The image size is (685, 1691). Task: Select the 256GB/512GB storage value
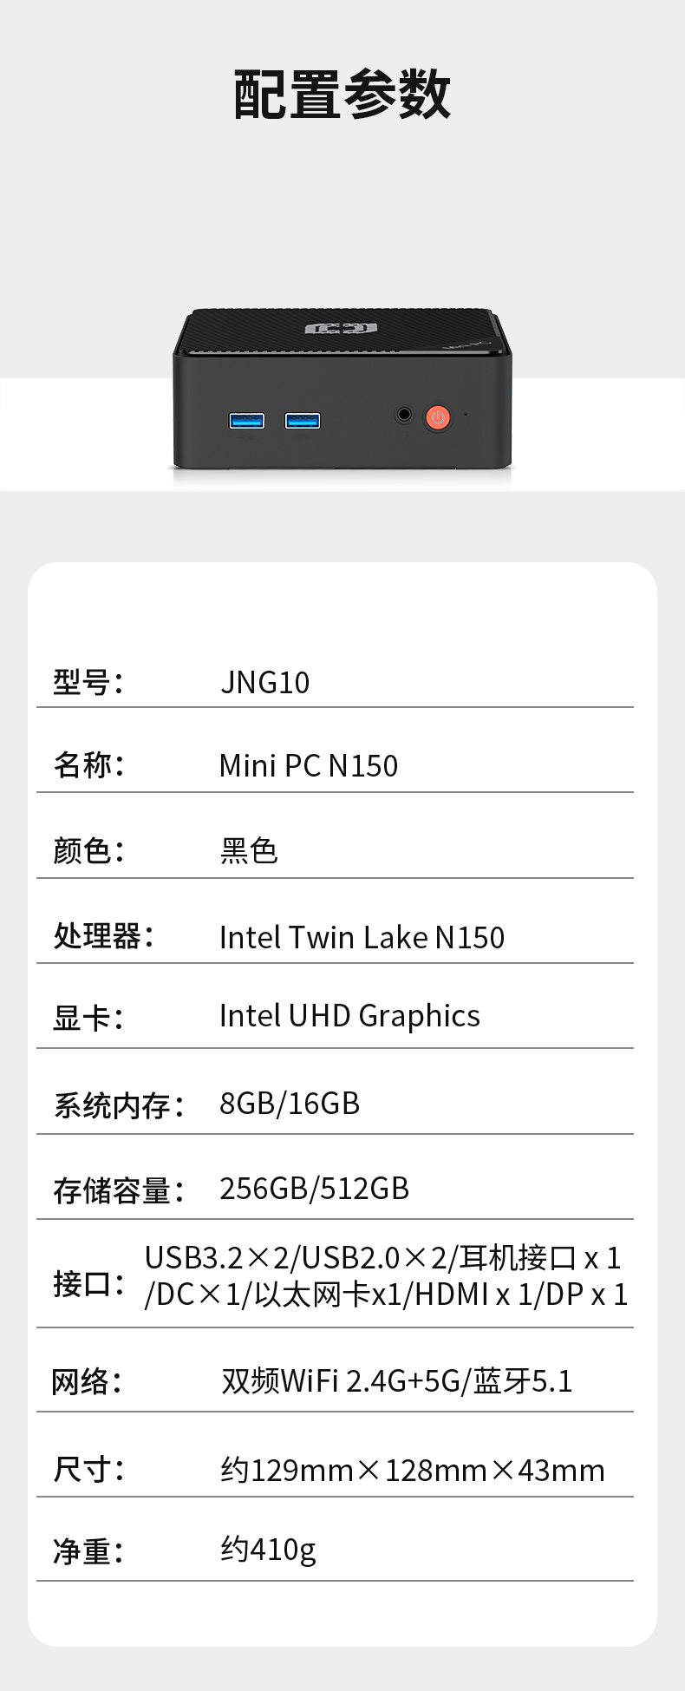click(314, 1189)
